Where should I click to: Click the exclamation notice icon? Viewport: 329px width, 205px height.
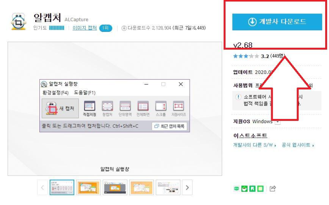(238, 97)
